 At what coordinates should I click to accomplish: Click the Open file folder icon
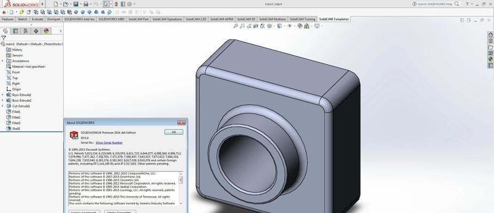click(x=65, y=4)
